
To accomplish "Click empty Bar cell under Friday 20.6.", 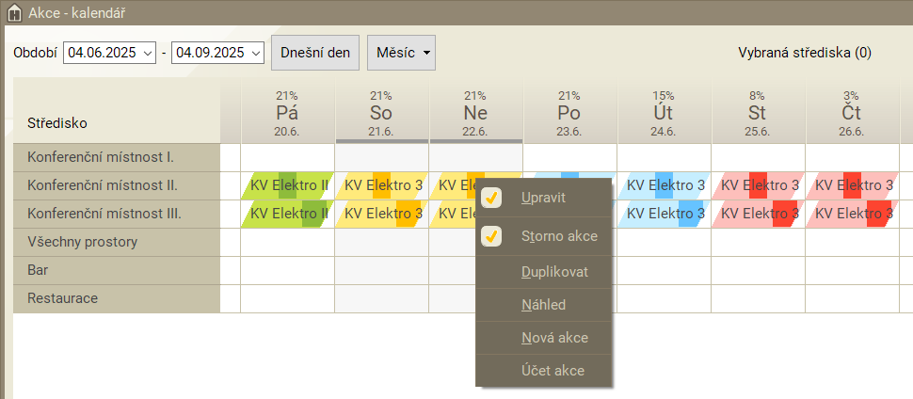I will pyautogui.click(x=287, y=270).
